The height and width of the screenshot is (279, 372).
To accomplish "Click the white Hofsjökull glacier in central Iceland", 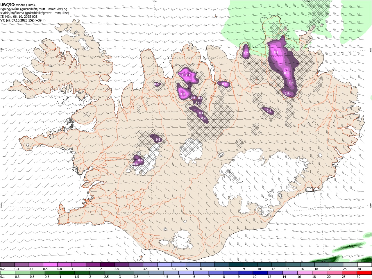I will [191, 151].
